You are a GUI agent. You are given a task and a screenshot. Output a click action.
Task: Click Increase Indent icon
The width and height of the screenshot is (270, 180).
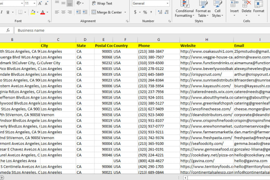coord(85,12)
